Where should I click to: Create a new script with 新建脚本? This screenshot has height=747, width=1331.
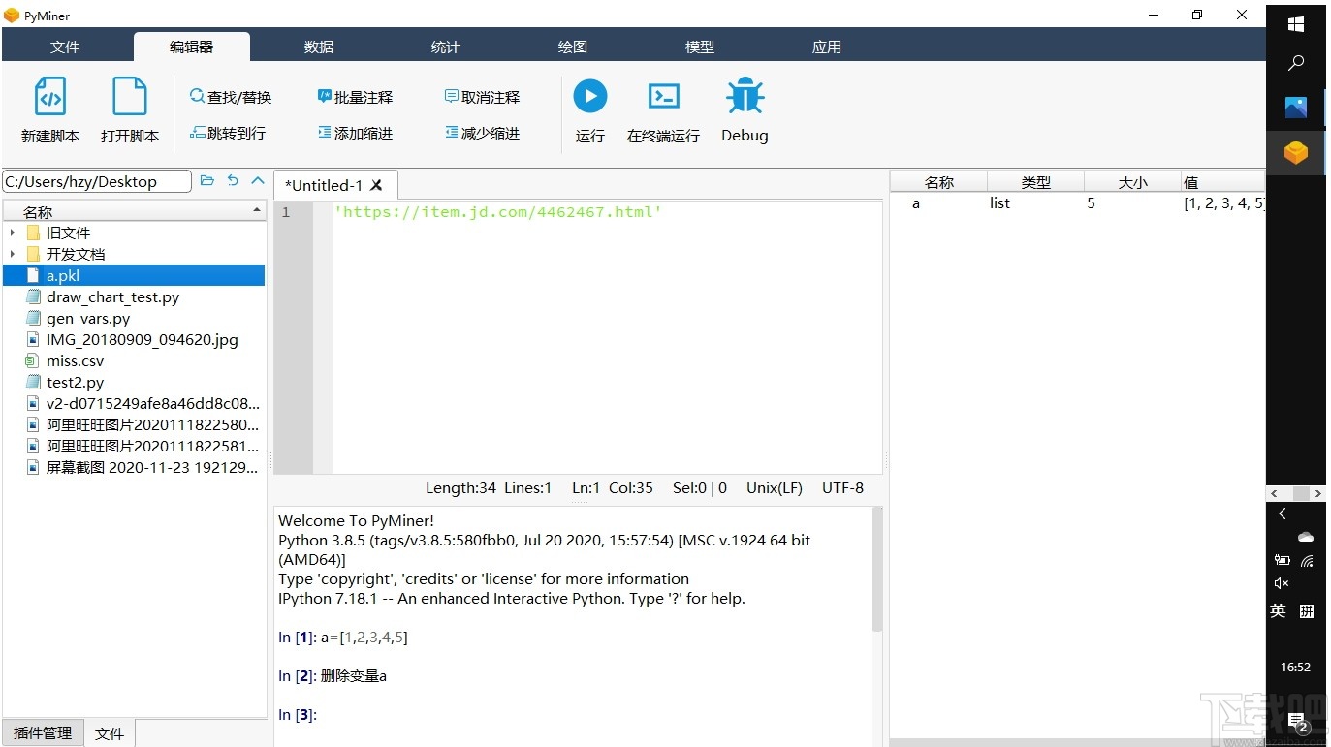pyautogui.click(x=49, y=109)
